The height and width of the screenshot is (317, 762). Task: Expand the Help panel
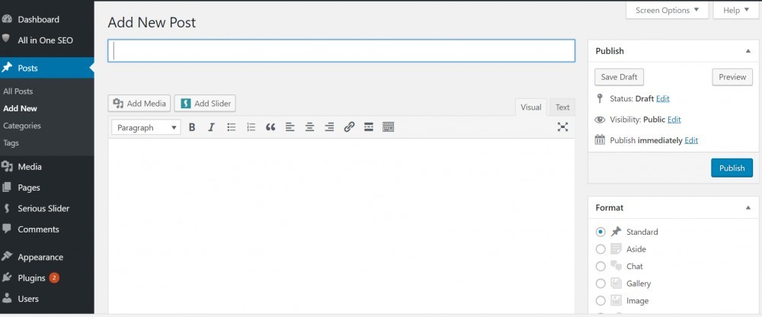tap(736, 10)
